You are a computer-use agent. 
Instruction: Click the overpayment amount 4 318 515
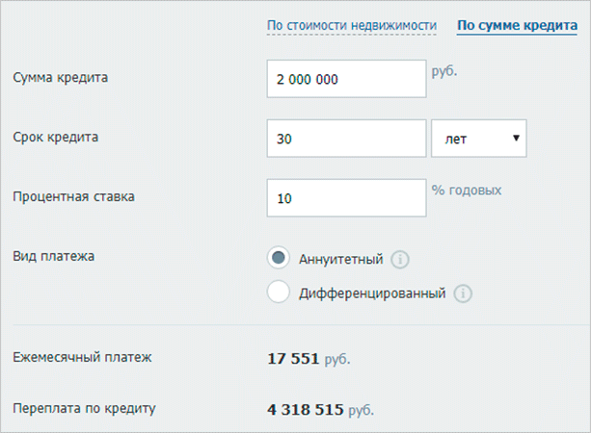point(305,409)
